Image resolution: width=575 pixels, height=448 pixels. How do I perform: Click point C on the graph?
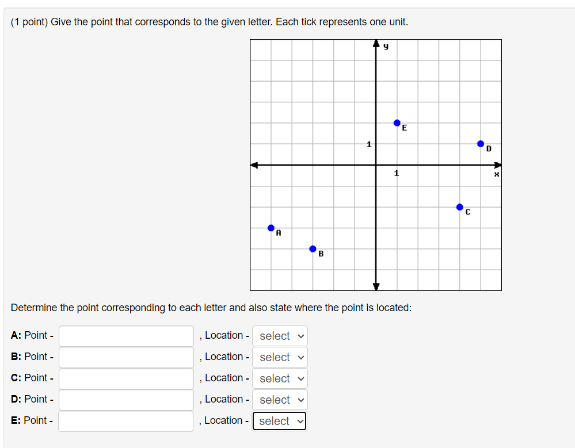click(x=459, y=206)
